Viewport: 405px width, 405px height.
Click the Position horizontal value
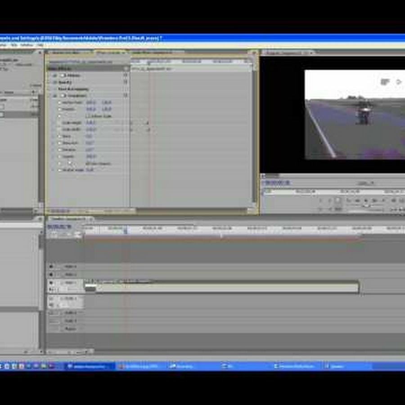click(90, 109)
